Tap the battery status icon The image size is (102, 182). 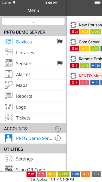(97, 3)
